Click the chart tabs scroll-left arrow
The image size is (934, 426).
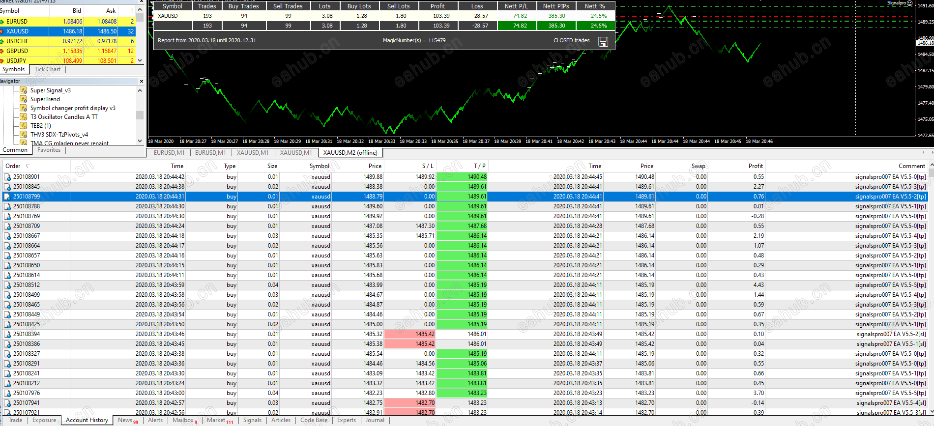tap(924, 153)
